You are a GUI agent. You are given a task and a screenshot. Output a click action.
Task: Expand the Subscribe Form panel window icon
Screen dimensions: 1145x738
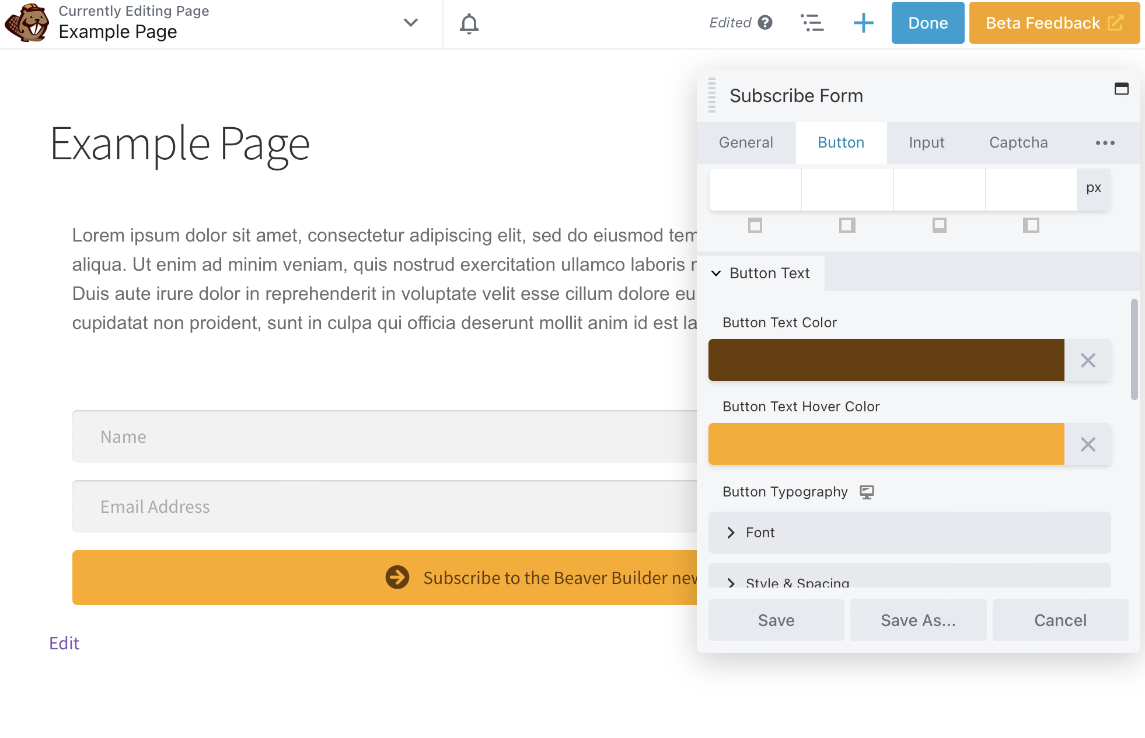point(1121,89)
